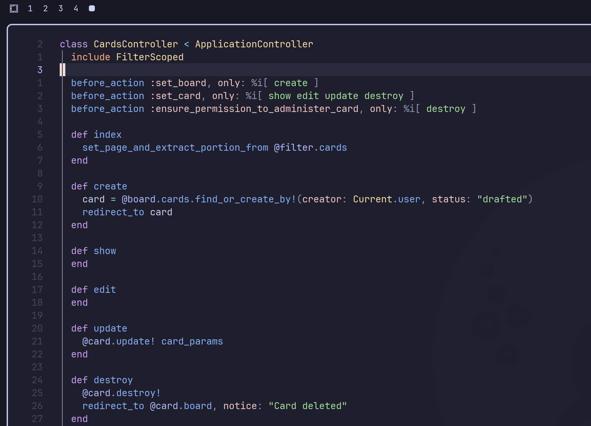Click card_params in the update method
This screenshot has height=426, width=591.
click(192, 341)
